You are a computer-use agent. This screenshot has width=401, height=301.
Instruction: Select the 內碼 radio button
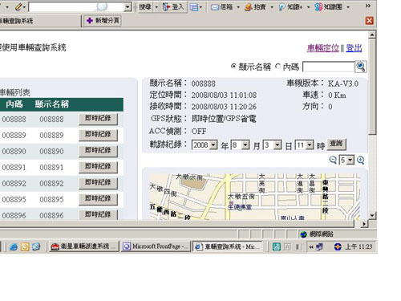278,66
